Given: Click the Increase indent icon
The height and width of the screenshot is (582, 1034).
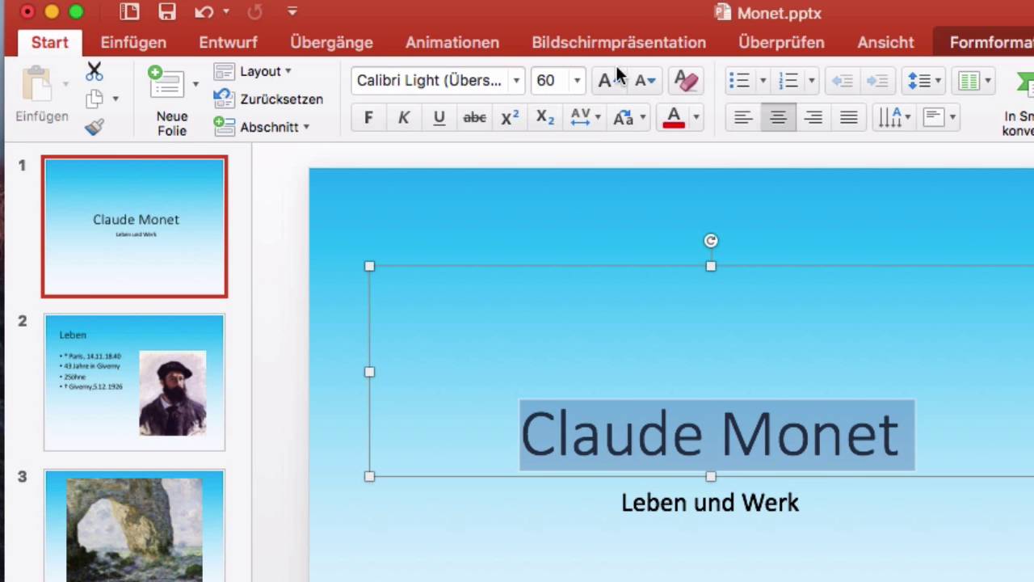Looking at the screenshot, I should (x=877, y=80).
